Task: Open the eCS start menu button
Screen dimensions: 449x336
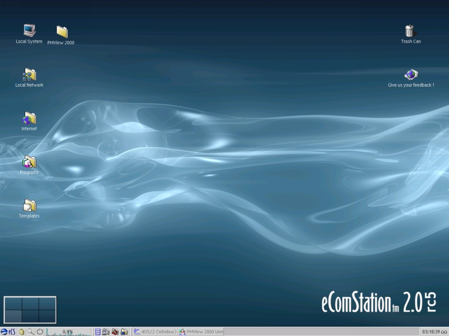Action: point(8,332)
